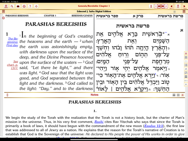Screen dimensions: 188x141
Task: Go to NEXT chapter arrow
Action: coord(171,6)
